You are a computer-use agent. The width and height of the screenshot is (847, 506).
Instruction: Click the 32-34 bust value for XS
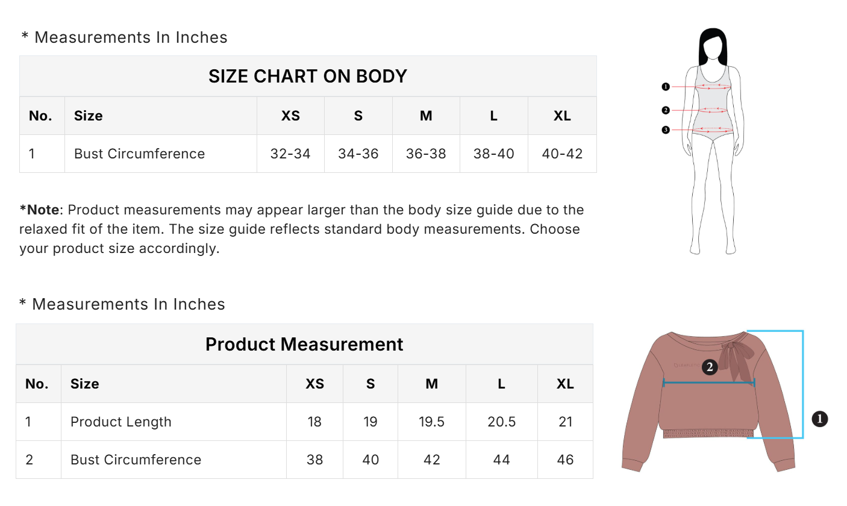pos(290,154)
